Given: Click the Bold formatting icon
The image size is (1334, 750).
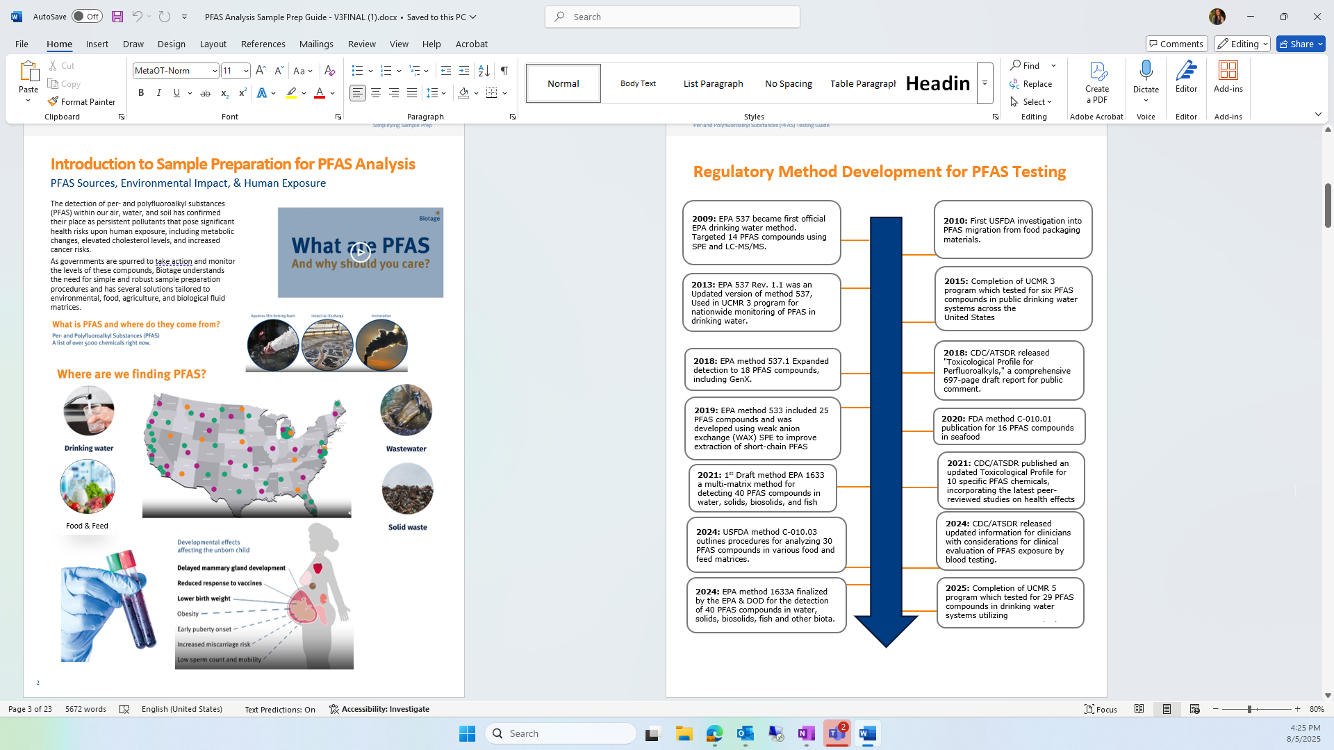Looking at the screenshot, I should (x=141, y=93).
